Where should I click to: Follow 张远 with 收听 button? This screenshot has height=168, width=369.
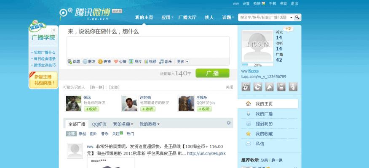(91, 109)
